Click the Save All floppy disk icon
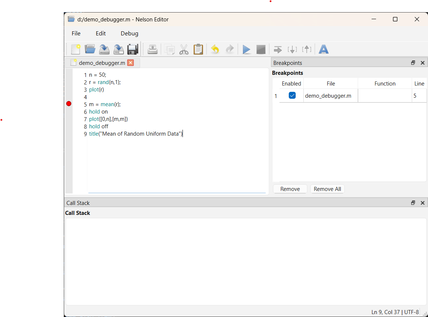428x317 pixels. click(x=133, y=49)
